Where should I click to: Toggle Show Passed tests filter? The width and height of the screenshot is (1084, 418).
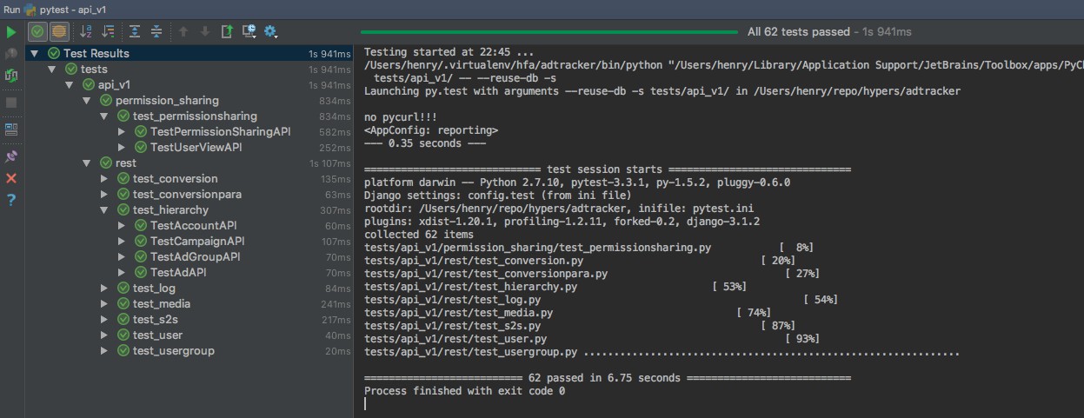click(37, 32)
